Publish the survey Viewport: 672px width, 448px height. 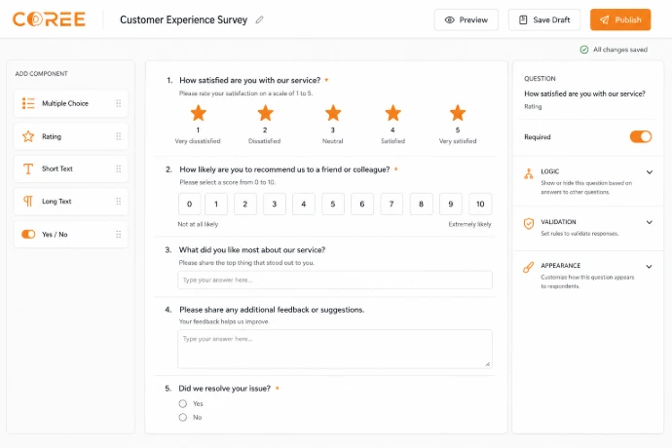(620, 19)
